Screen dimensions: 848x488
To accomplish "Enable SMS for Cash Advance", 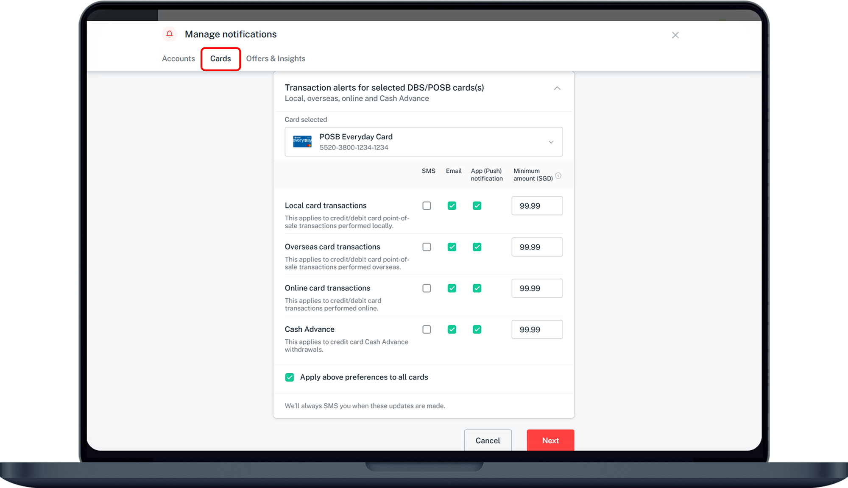I will pyautogui.click(x=427, y=330).
